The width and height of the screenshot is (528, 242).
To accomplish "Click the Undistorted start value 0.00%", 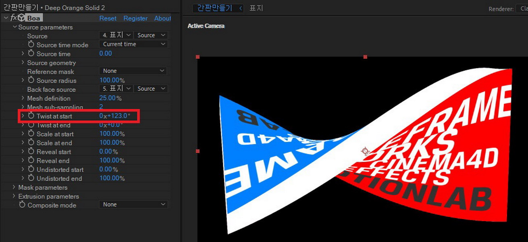I will 109,169.
